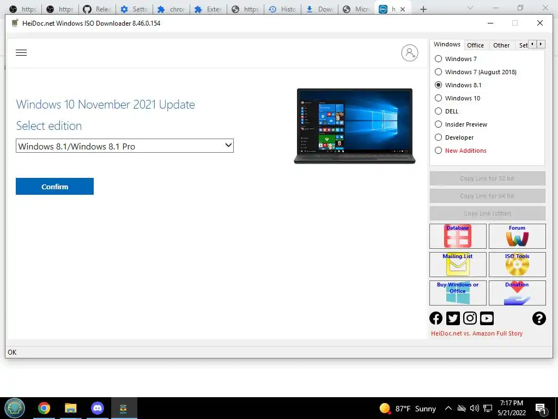Click Copy Link for 64 bit

click(x=487, y=196)
